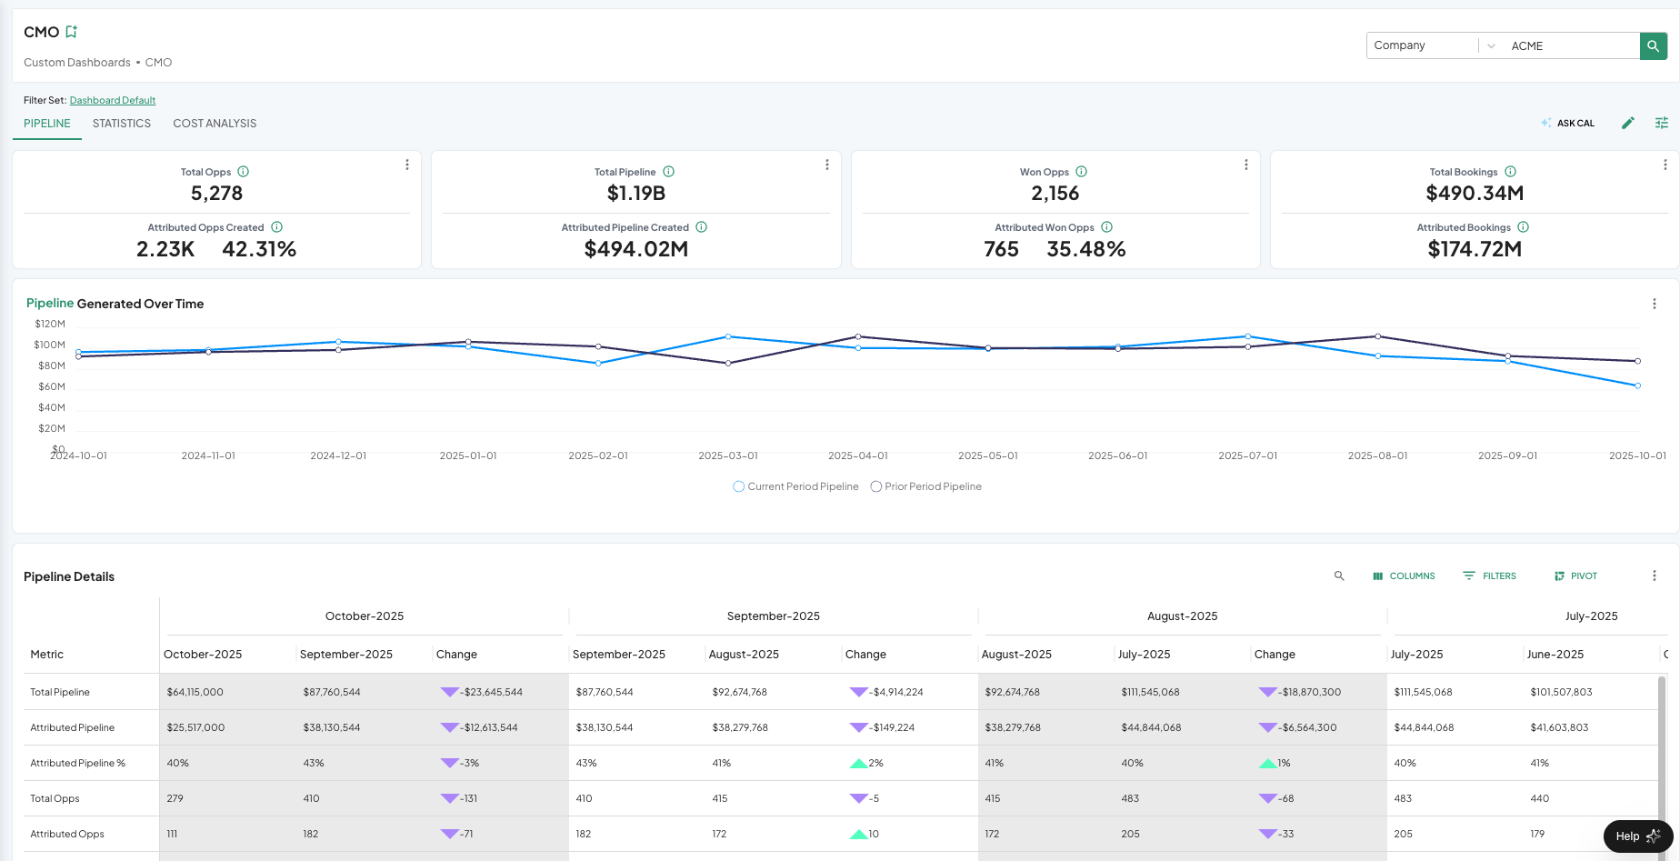Toggle the PIVOT mode for Pipeline Details
This screenshot has width=1680, height=861.
(1575, 576)
